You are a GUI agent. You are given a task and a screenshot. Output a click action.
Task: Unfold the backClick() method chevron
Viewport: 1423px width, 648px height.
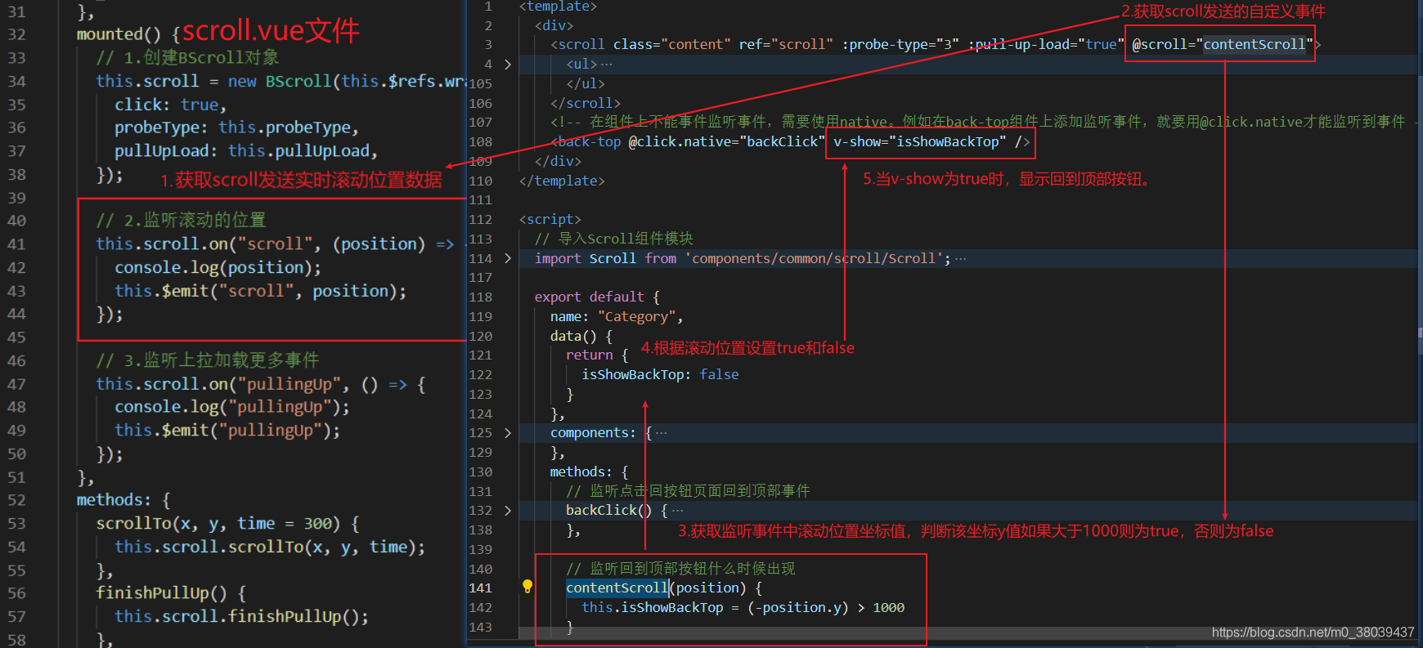pos(508,511)
